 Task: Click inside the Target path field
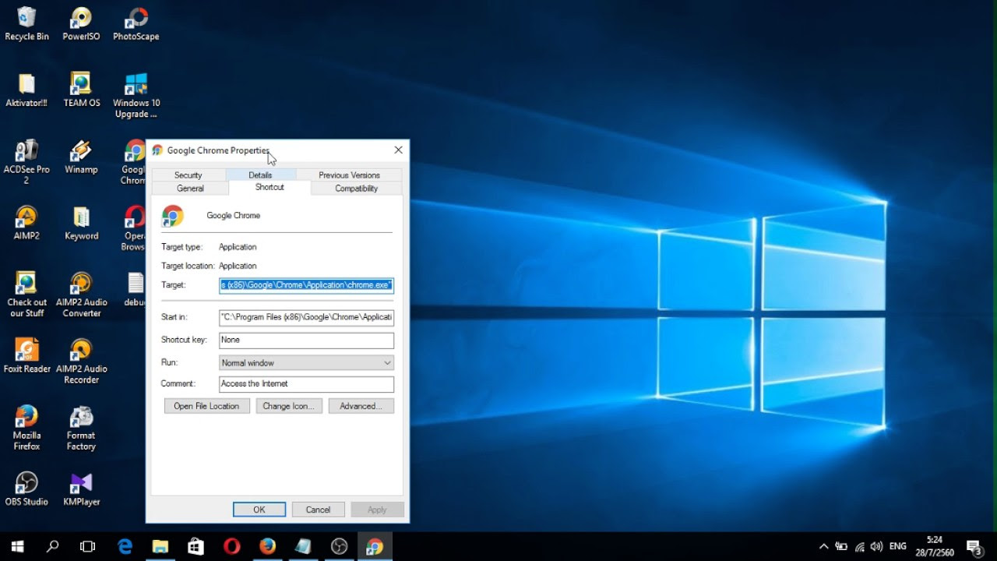[x=306, y=285]
